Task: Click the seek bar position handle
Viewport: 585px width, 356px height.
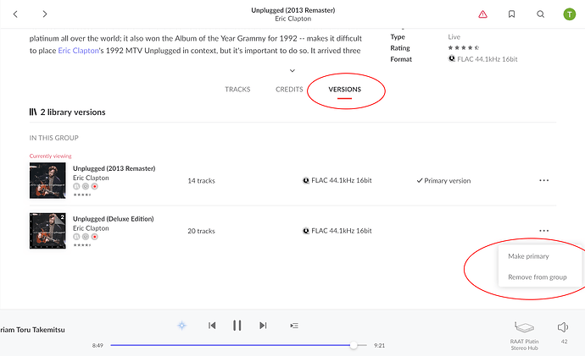Action: tap(354, 345)
